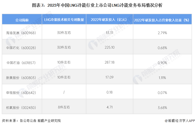Click the patent count '8件左右'

coord(64,107)
